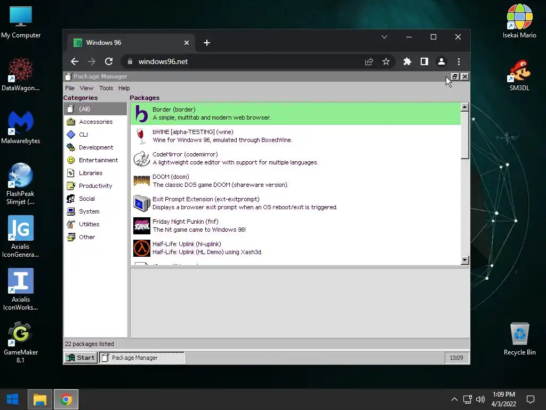Click the Windows 96 Start button
This screenshot has width=546, height=410.
pyautogui.click(x=81, y=358)
